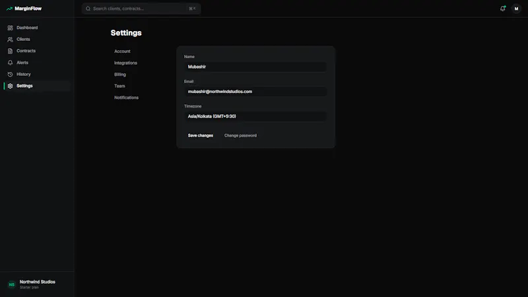The image size is (528, 297).
Task: Open Northwind Studios workspace switcher
Action: pos(37,284)
